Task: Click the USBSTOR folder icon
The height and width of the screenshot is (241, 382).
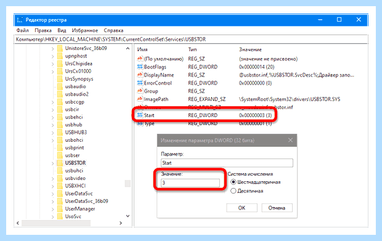Action: pos(60,163)
